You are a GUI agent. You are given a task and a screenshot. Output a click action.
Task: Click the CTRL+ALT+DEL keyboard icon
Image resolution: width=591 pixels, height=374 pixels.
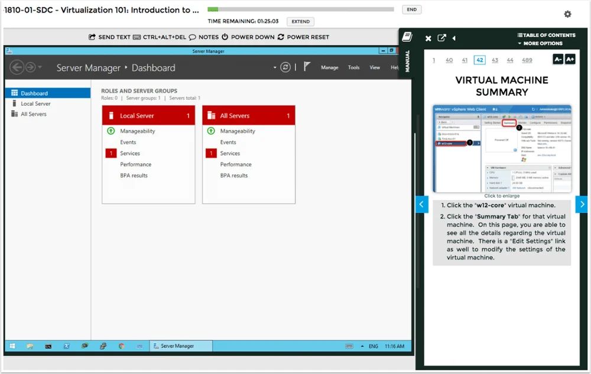coord(137,37)
